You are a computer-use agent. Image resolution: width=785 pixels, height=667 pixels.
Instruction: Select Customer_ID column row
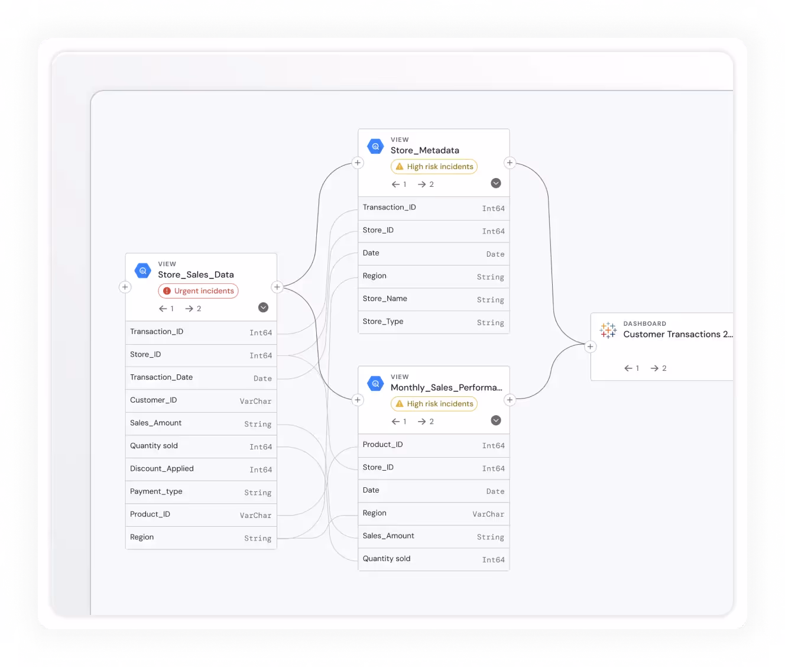pos(201,401)
